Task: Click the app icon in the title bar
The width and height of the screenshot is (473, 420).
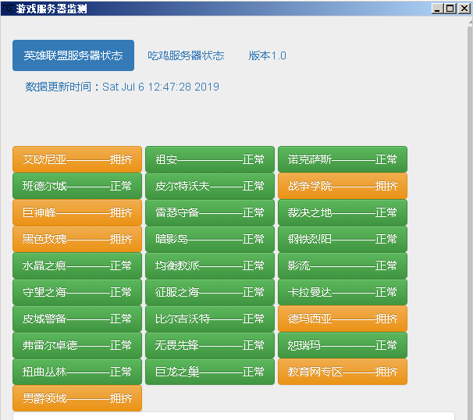Action: [7, 9]
